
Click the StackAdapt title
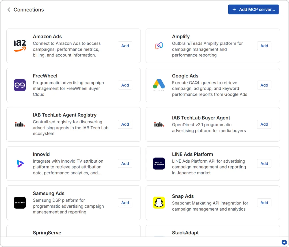pos(185,233)
